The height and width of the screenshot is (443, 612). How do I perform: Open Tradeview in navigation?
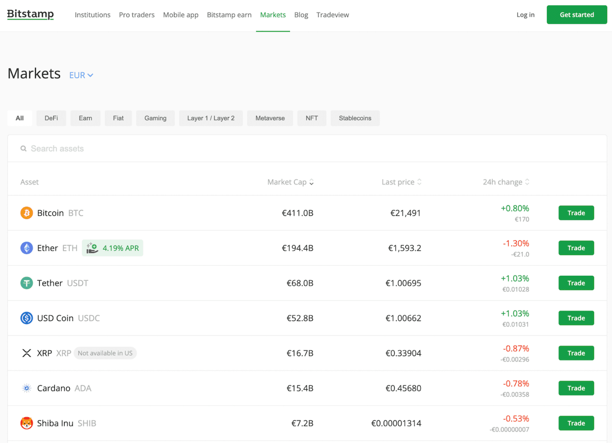point(333,15)
